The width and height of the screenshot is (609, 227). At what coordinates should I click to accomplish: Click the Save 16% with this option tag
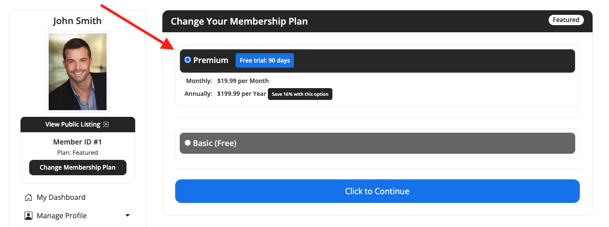300,94
